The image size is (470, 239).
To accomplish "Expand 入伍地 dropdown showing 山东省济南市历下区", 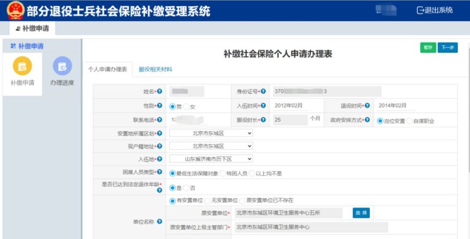I will coord(211,159).
